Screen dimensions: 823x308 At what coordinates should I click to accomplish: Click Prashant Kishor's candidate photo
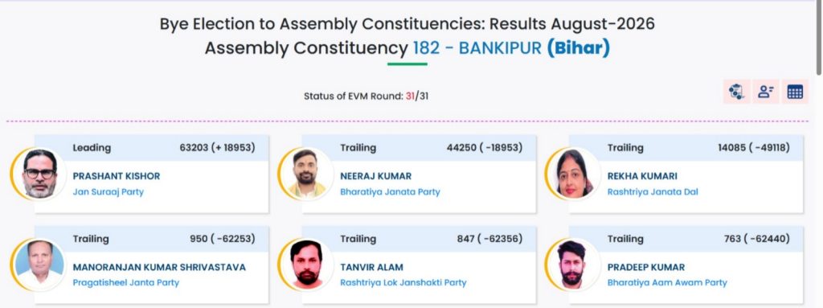click(39, 174)
